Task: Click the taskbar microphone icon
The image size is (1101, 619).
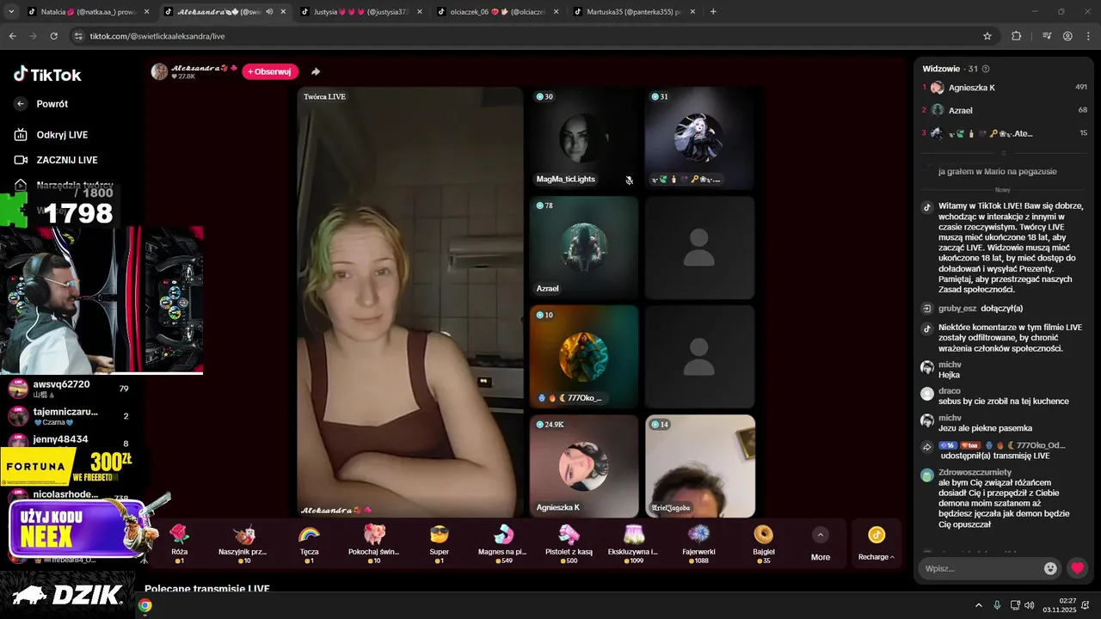Action: [x=997, y=605]
